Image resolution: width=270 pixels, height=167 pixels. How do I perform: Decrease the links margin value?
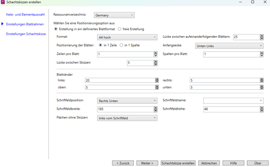[x=157, y=81]
